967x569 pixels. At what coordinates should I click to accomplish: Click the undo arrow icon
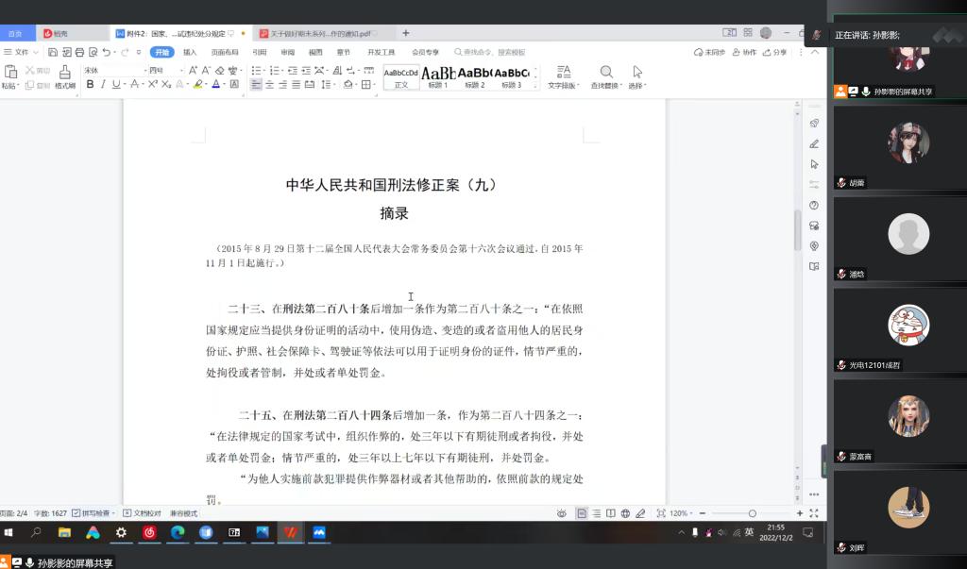coord(107,52)
